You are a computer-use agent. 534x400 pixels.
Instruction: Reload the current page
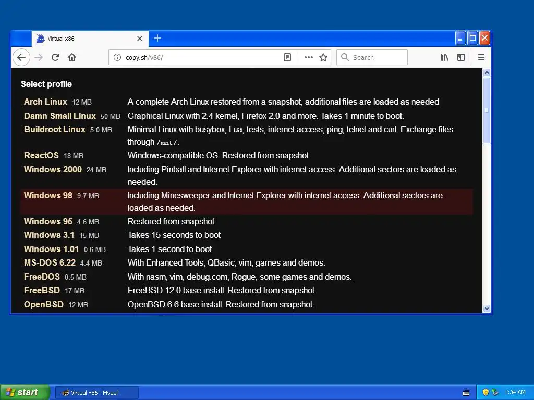(x=55, y=57)
